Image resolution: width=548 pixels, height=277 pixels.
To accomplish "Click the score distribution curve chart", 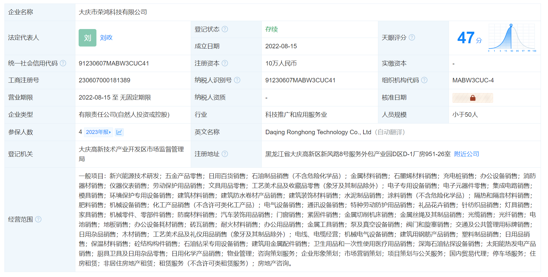I will coord(512,38).
